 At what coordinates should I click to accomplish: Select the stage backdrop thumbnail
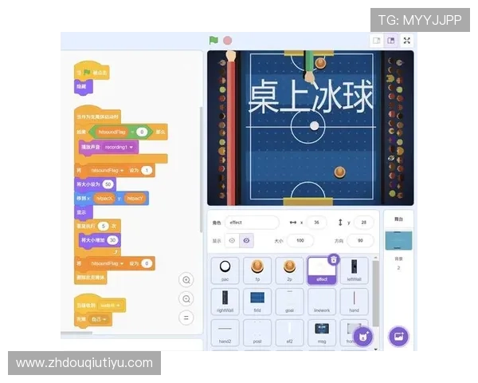click(x=399, y=241)
